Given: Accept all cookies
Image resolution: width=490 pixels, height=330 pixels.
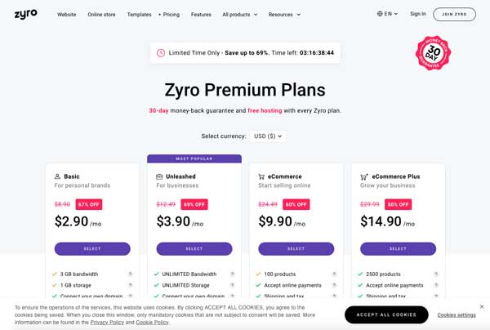Looking at the screenshot, I should pyautogui.click(x=386, y=314).
